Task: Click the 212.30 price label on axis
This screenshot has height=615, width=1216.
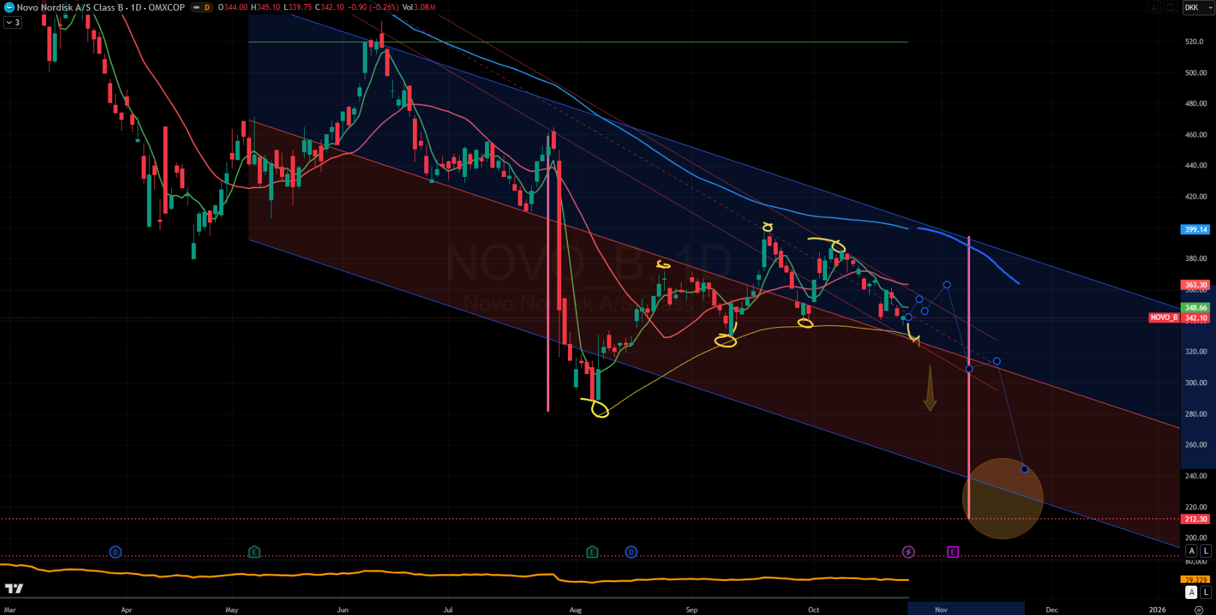Action: [1195, 519]
